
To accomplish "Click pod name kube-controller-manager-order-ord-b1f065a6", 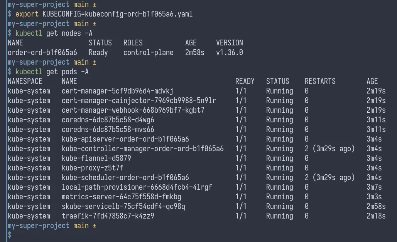I will (142, 149).
